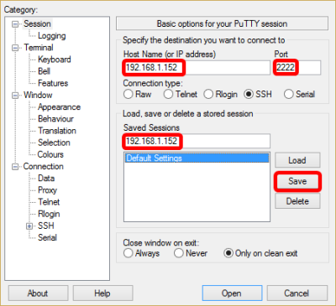Open the Translation settings

coord(57,131)
